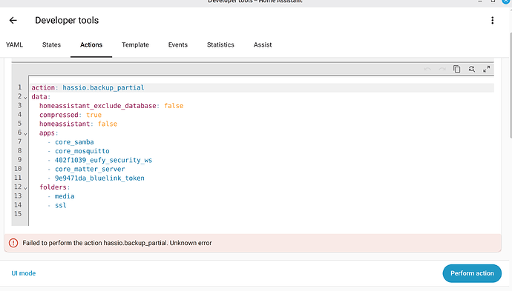The width and height of the screenshot is (512, 291).
Task: Switch to UI mode
Action: (x=24, y=273)
